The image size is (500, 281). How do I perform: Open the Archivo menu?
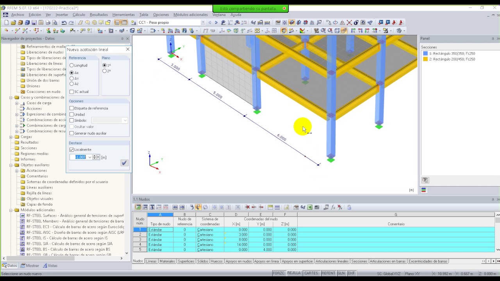[18, 15]
